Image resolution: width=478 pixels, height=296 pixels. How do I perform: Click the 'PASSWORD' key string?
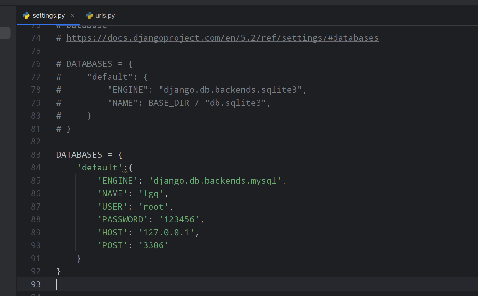pyautogui.click(x=123, y=220)
